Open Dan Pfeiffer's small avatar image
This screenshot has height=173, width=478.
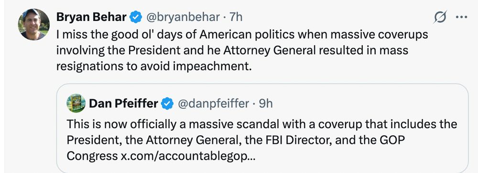[76, 103]
